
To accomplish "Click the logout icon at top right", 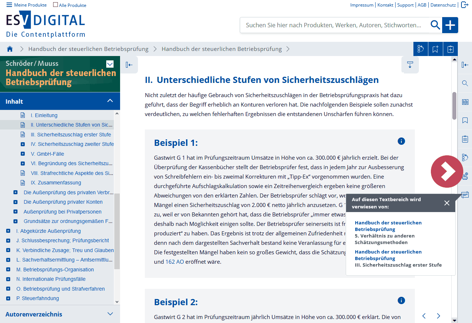I will tap(464, 5).
